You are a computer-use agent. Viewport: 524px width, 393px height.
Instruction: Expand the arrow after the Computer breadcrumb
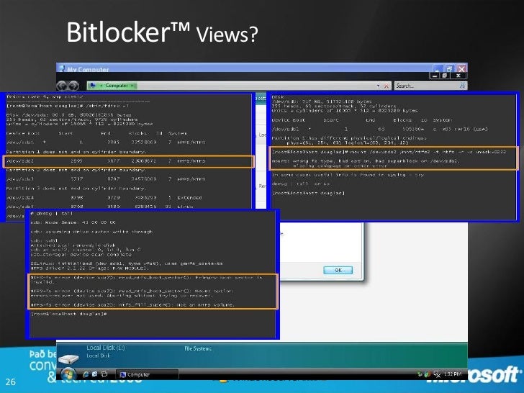(132, 86)
